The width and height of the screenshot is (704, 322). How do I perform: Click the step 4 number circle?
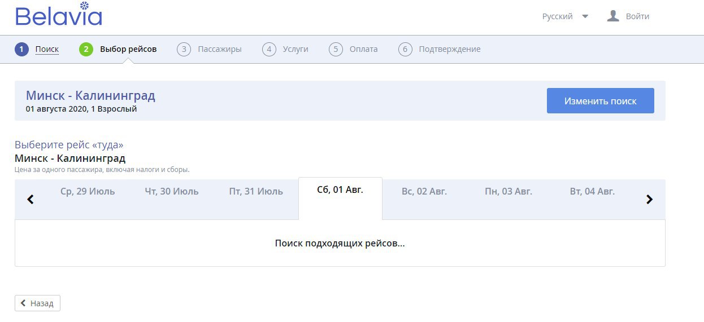[269, 49]
